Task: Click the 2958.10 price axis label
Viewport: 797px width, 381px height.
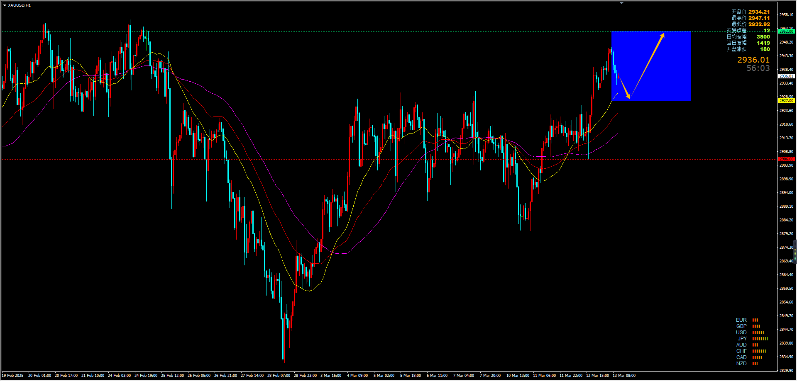Action: coord(786,15)
